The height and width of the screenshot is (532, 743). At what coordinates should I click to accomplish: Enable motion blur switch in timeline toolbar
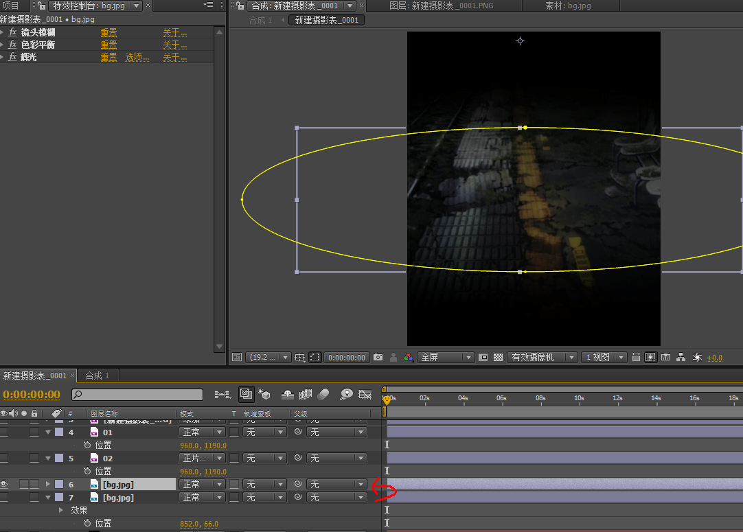[323, 394]
